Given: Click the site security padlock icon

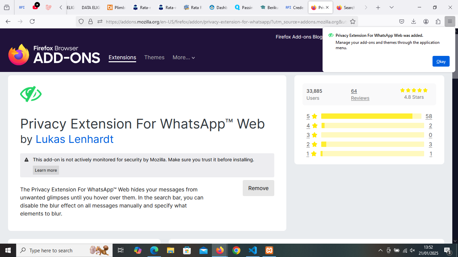Looking at the screenshot, I should (90, 21).
